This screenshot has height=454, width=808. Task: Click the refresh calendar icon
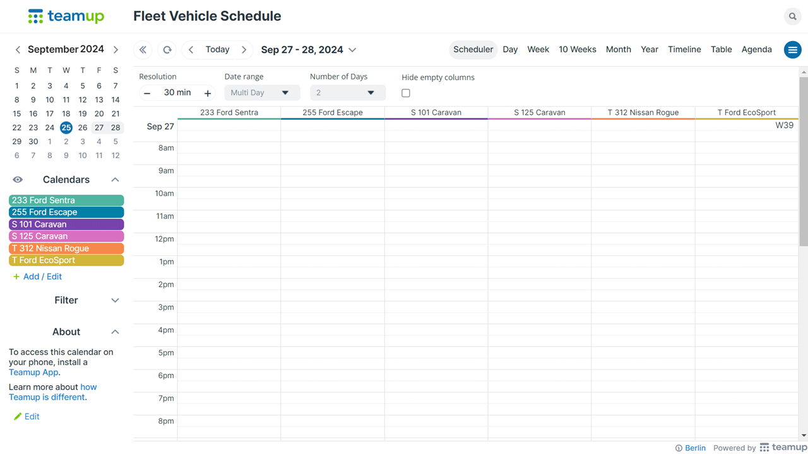167,50
